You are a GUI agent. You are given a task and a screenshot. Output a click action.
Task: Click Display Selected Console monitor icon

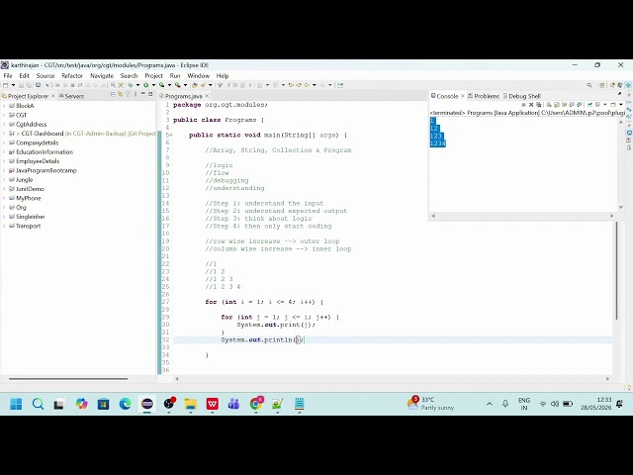point(597,105)
